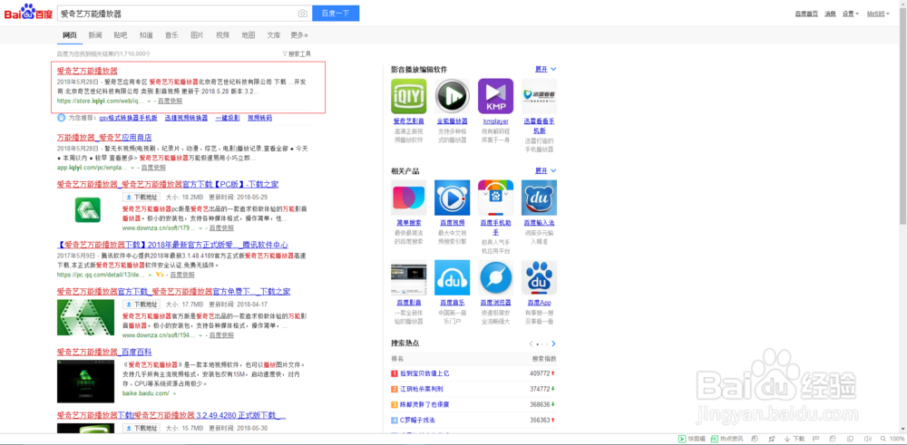907x445 pixels.
Task: Open the 简单搜索 app icon
Action: click(409, 198)
